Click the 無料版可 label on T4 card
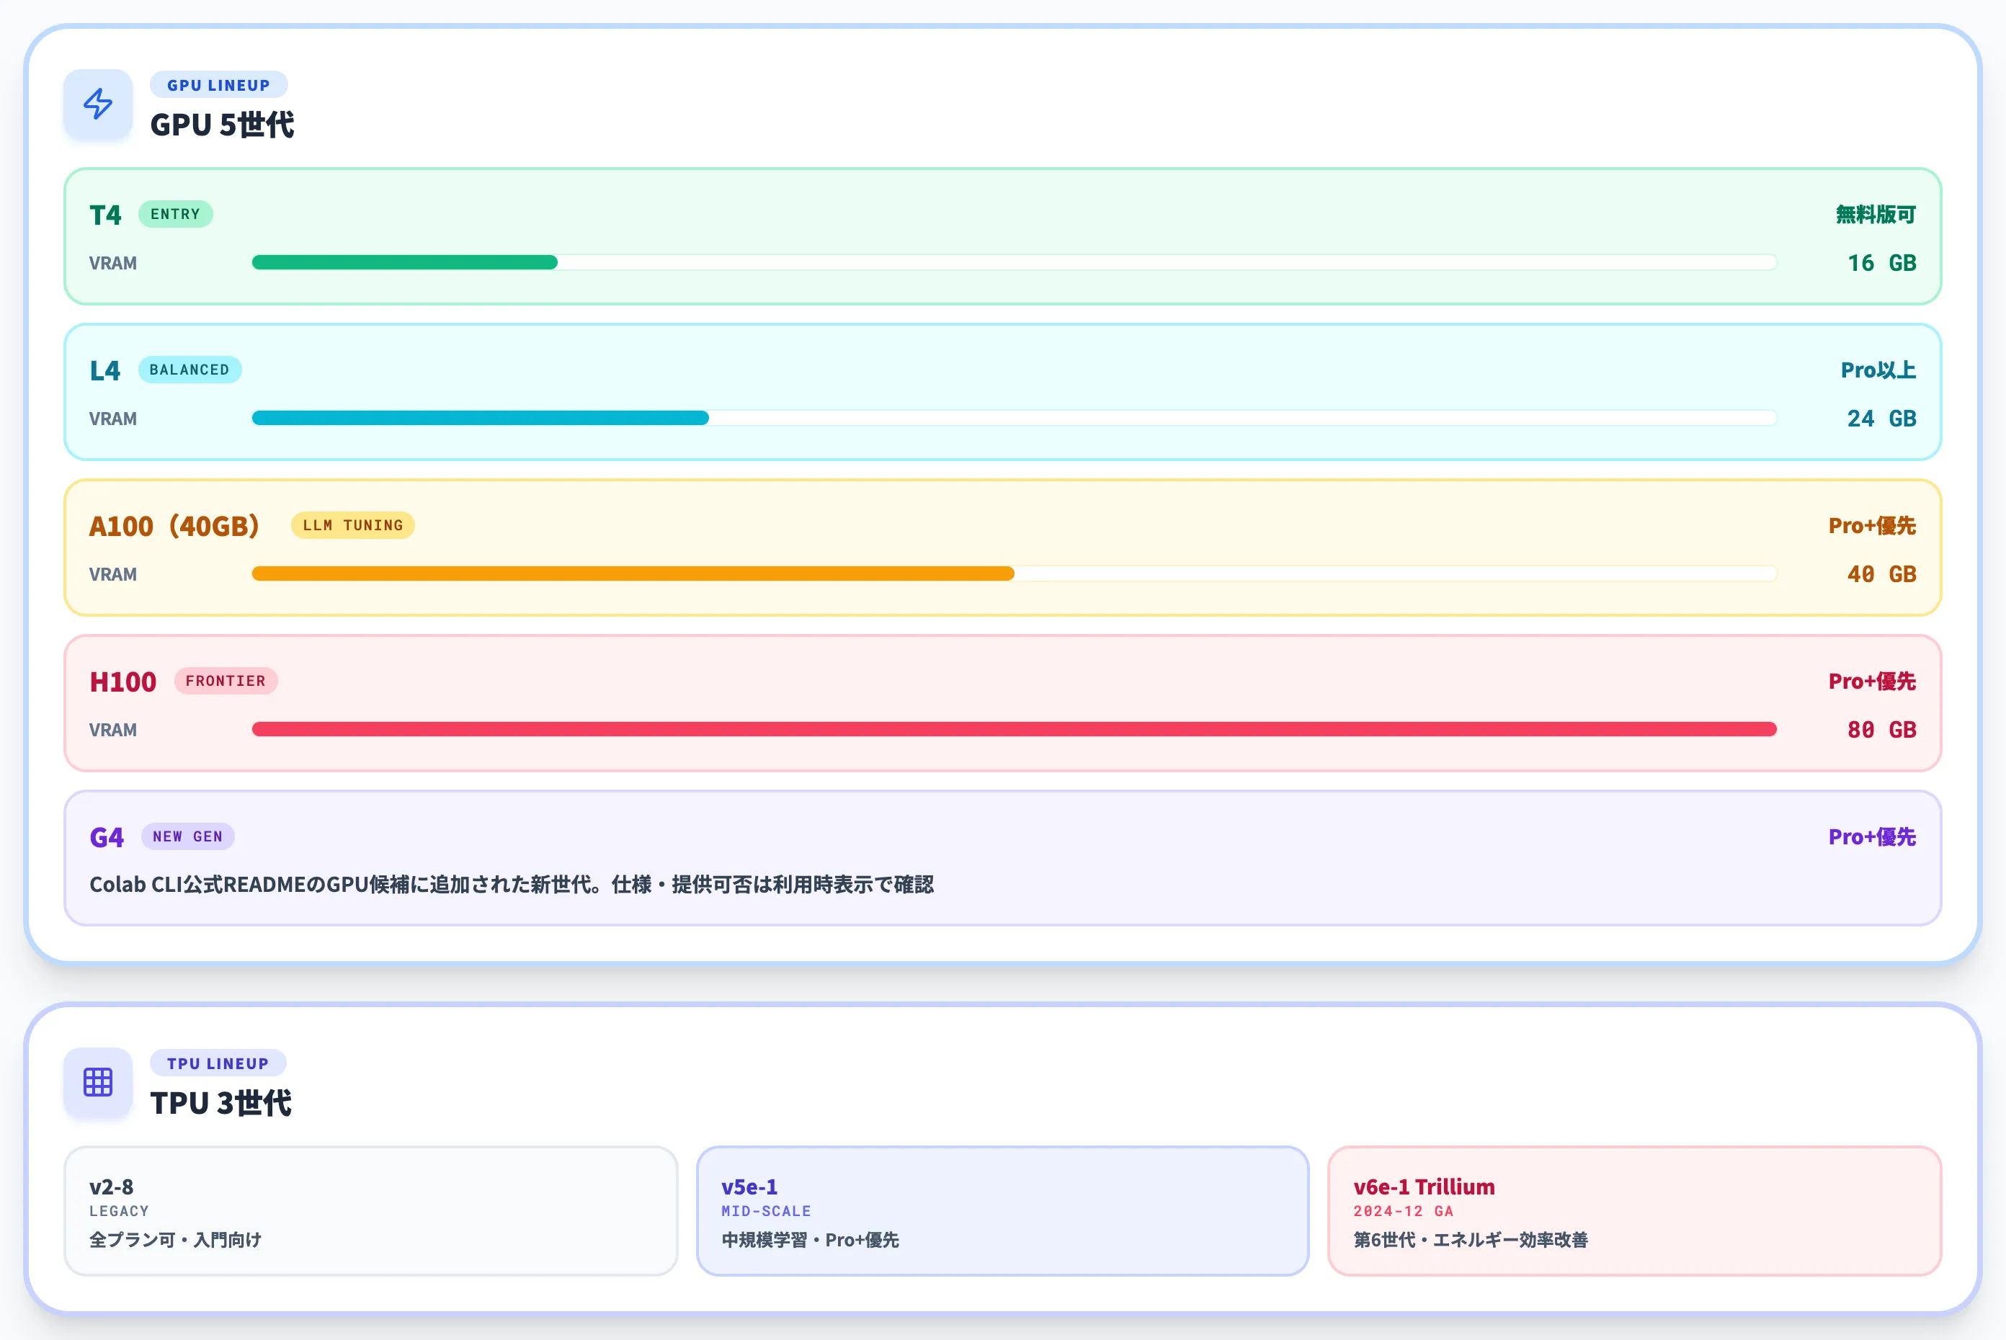The image size is (2006, 1340). [1876, 215]
